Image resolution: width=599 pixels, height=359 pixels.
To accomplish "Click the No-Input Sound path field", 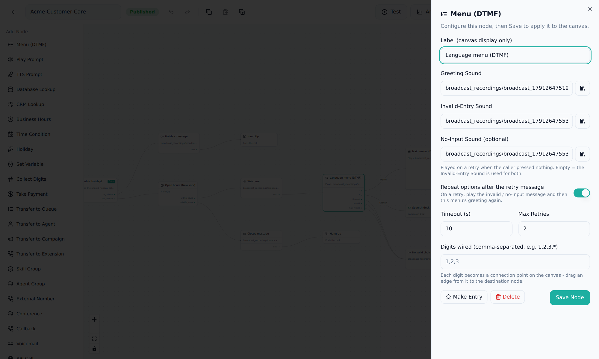I will pyautogui.click(x=506, y=154).
